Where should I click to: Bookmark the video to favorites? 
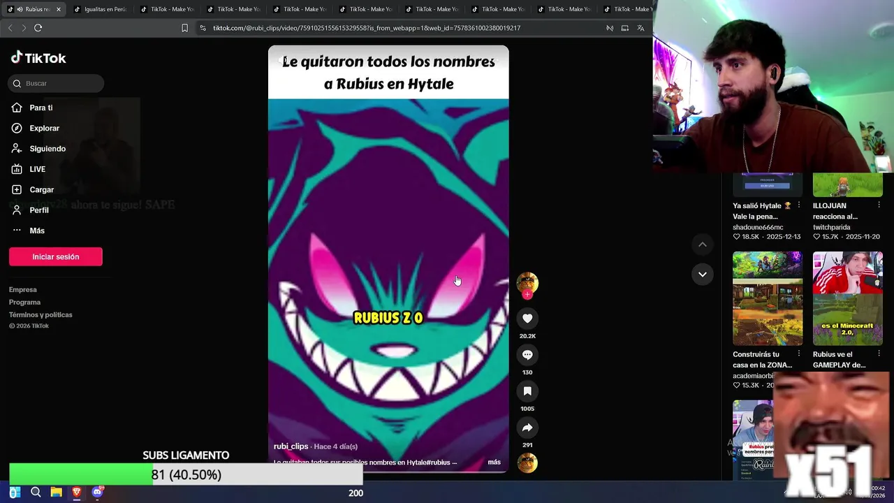click(527, 391)
